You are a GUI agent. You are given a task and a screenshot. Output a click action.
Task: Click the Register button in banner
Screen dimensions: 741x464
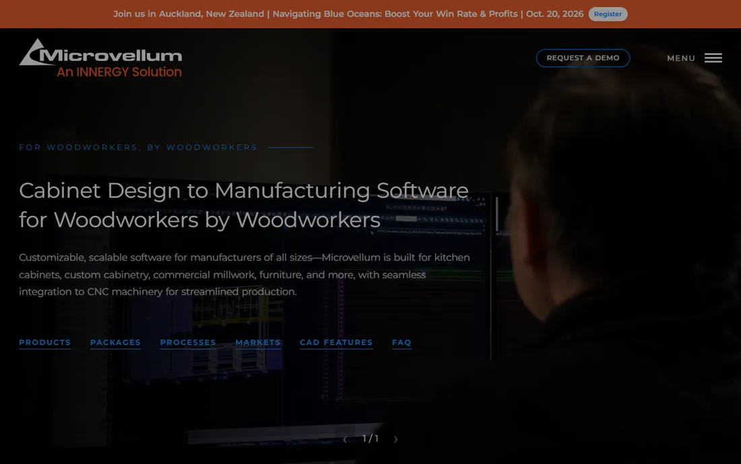point(608,14)
